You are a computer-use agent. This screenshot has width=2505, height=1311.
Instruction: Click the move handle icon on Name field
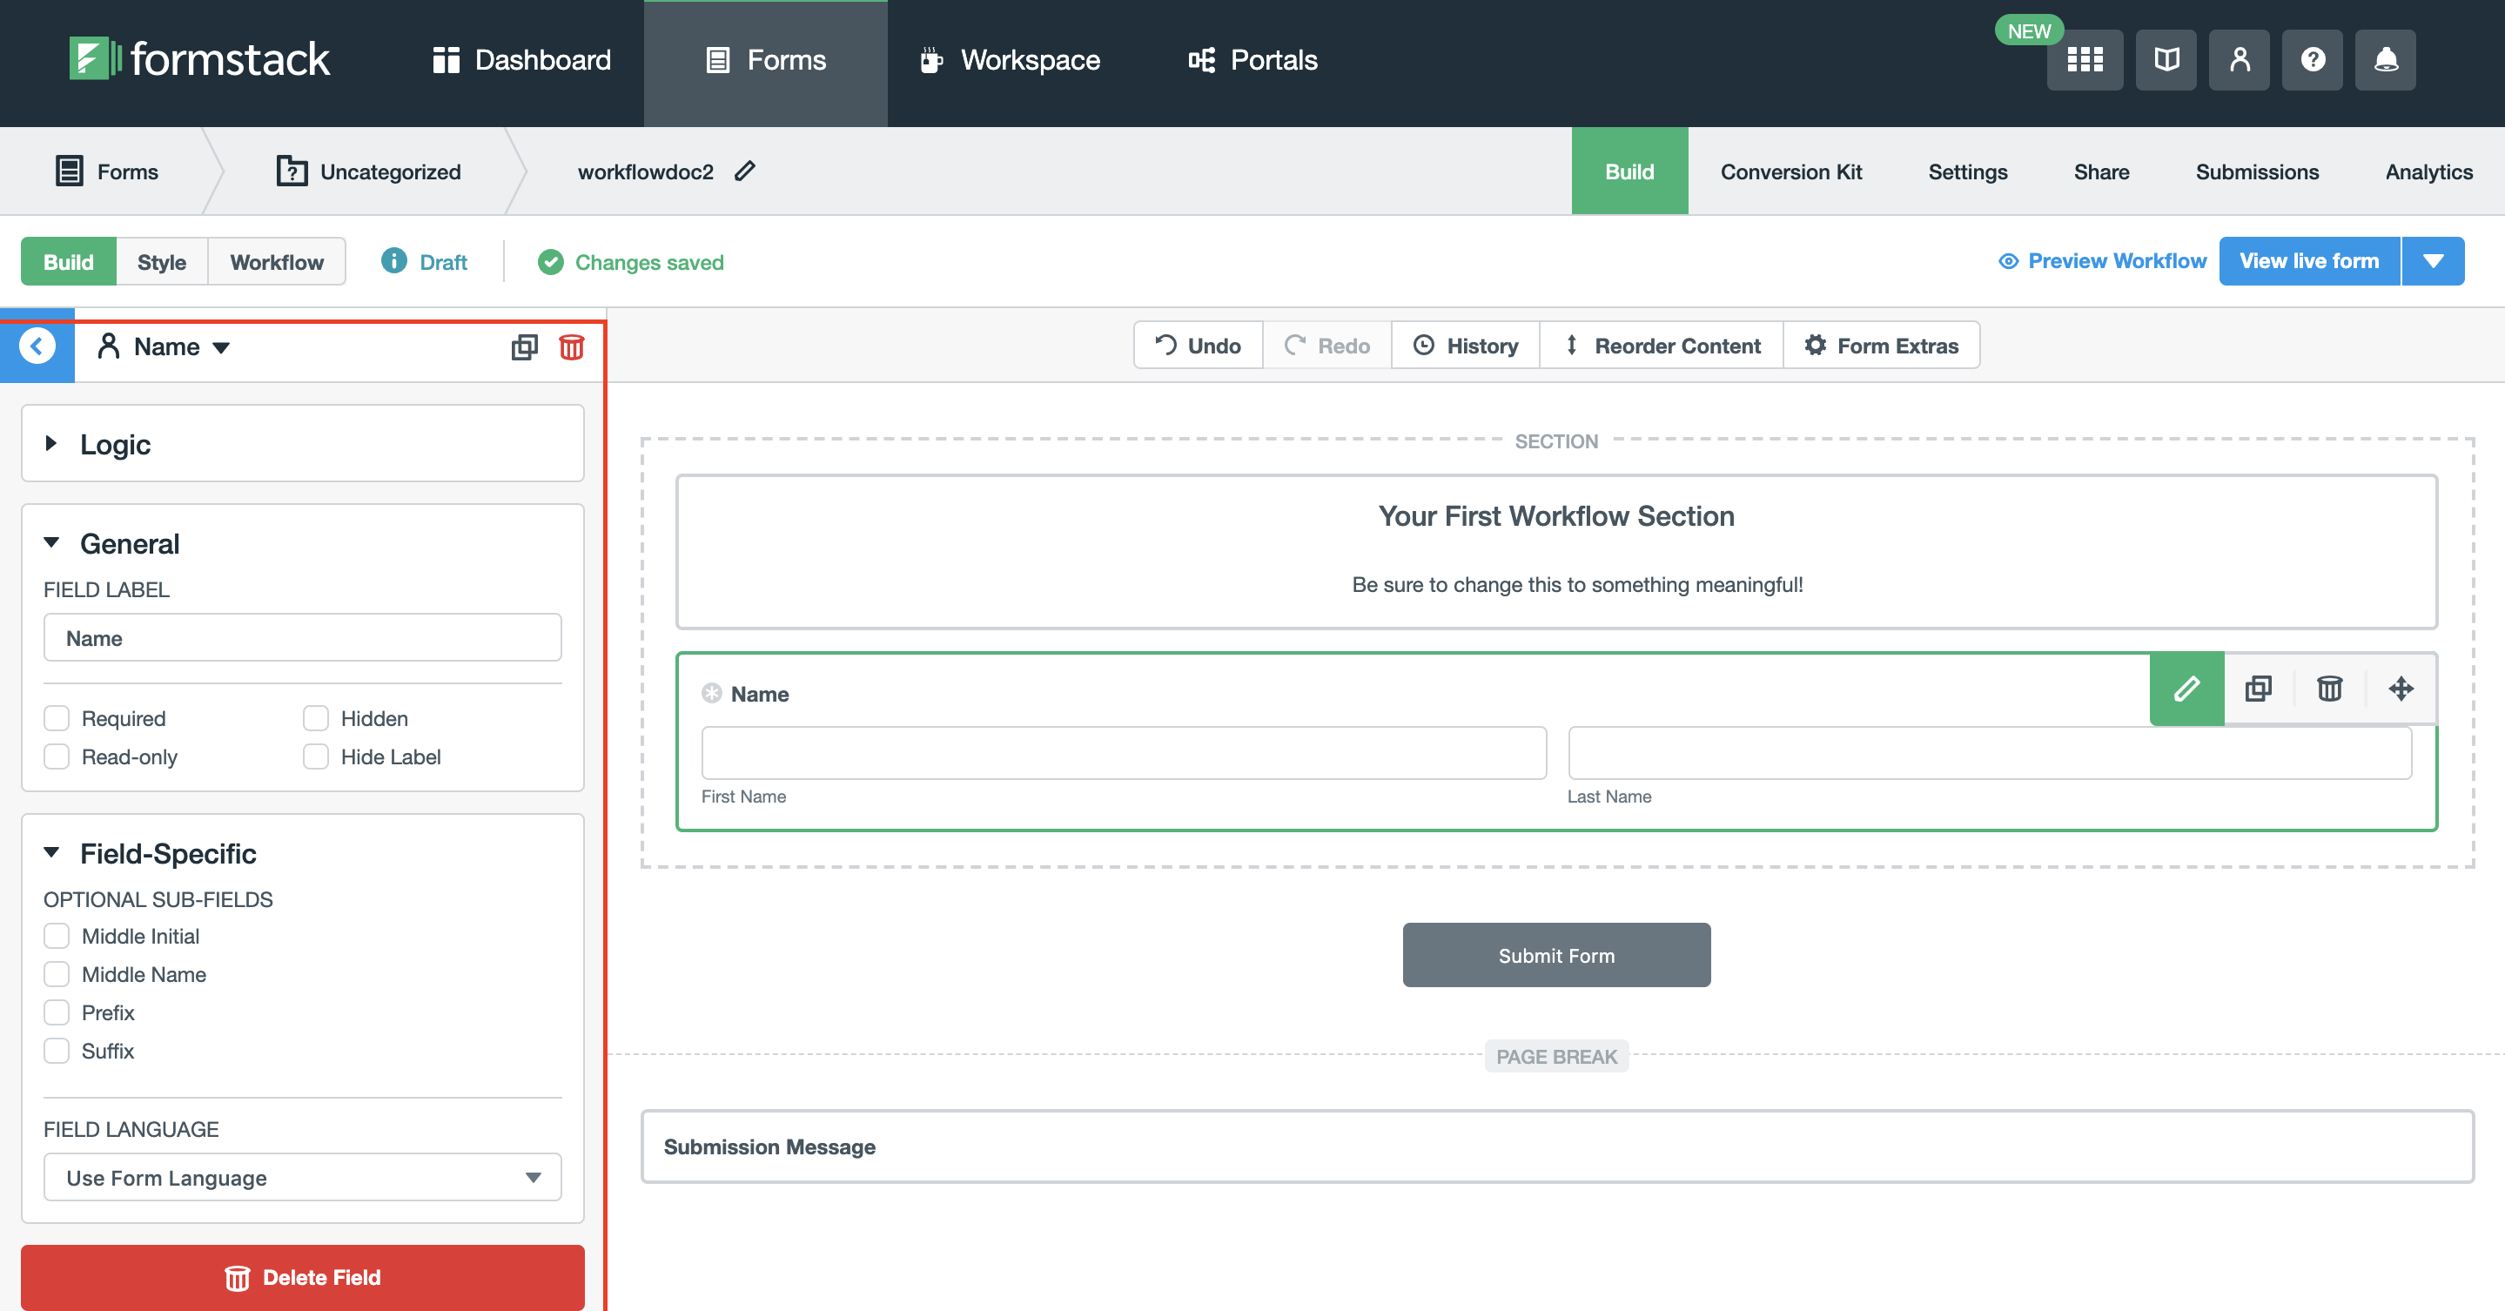click(2401, 689)
